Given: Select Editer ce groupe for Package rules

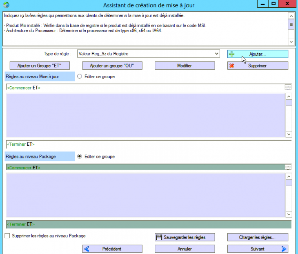Looking at the screenshot, I should pyautogui.click(x=80, y=156).
